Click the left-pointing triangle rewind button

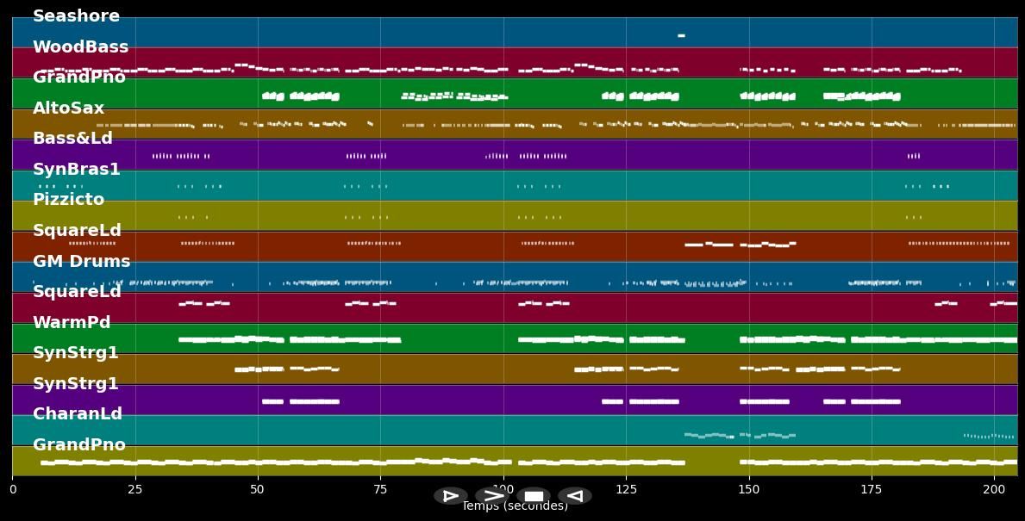(x=574, y=496)
